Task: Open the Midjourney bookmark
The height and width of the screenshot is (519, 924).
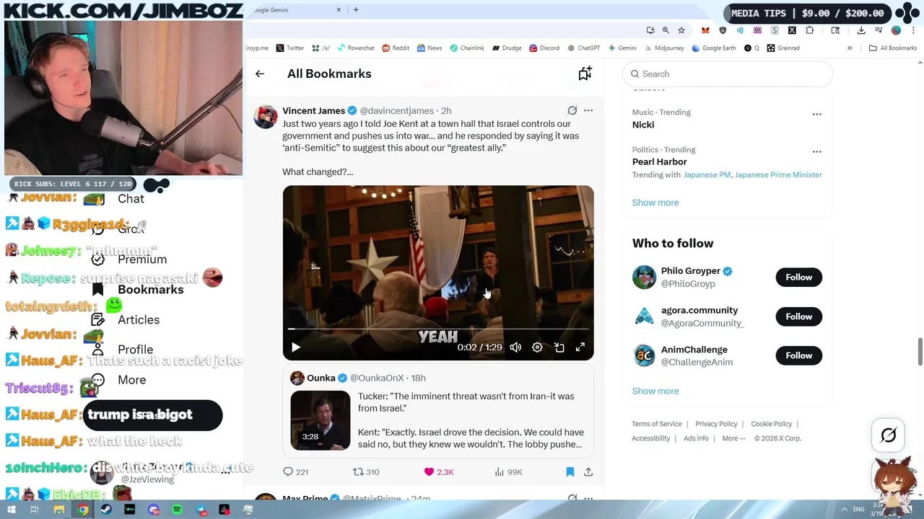Action: point(663,48)
